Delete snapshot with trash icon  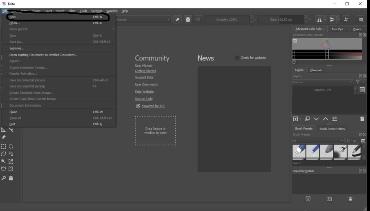click(x=350, y=199)
